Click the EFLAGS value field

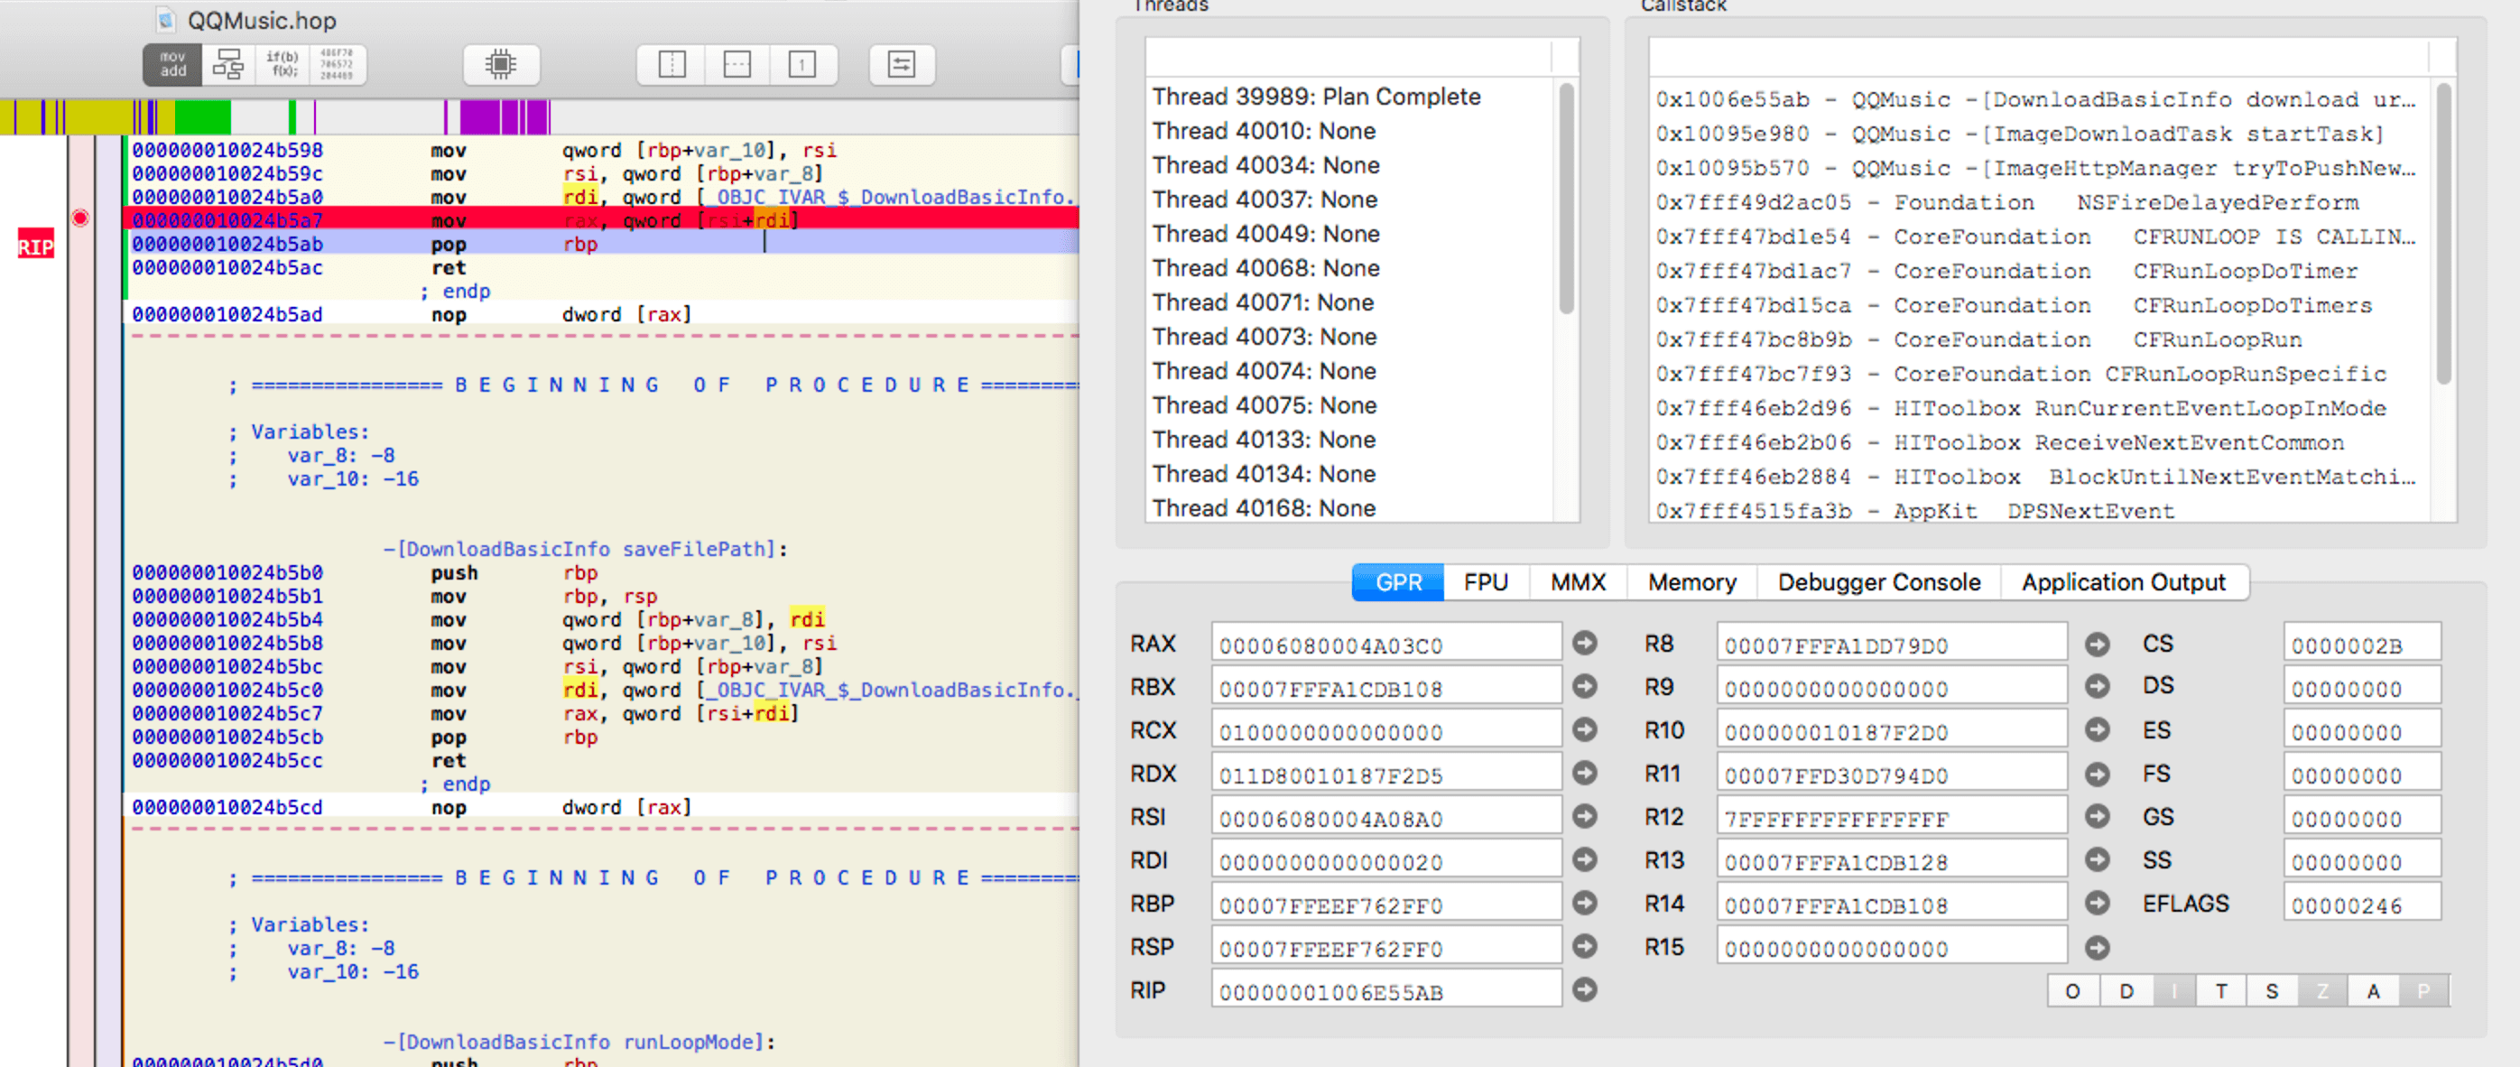pyautogui.click(x=2361, y=904)
